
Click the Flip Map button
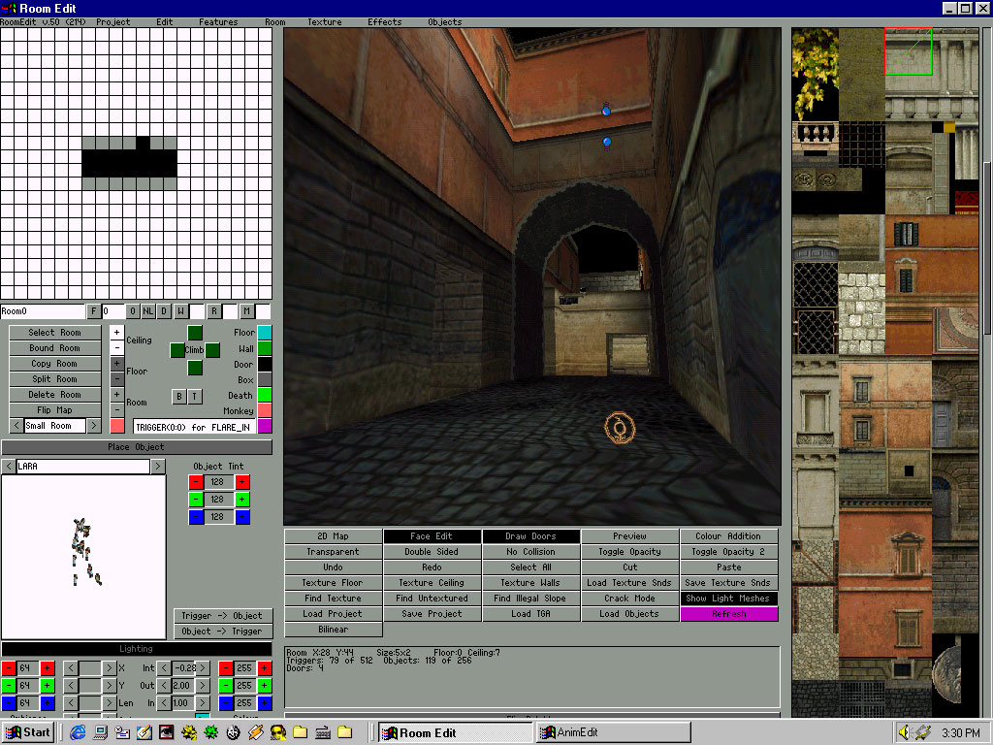pyautogui.click(x=55, y=410)
